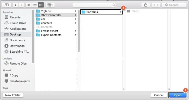The width and height of the screenshot is (189, 100).
Task: Select the 10cpy shared computer
Action: [16, 75]
